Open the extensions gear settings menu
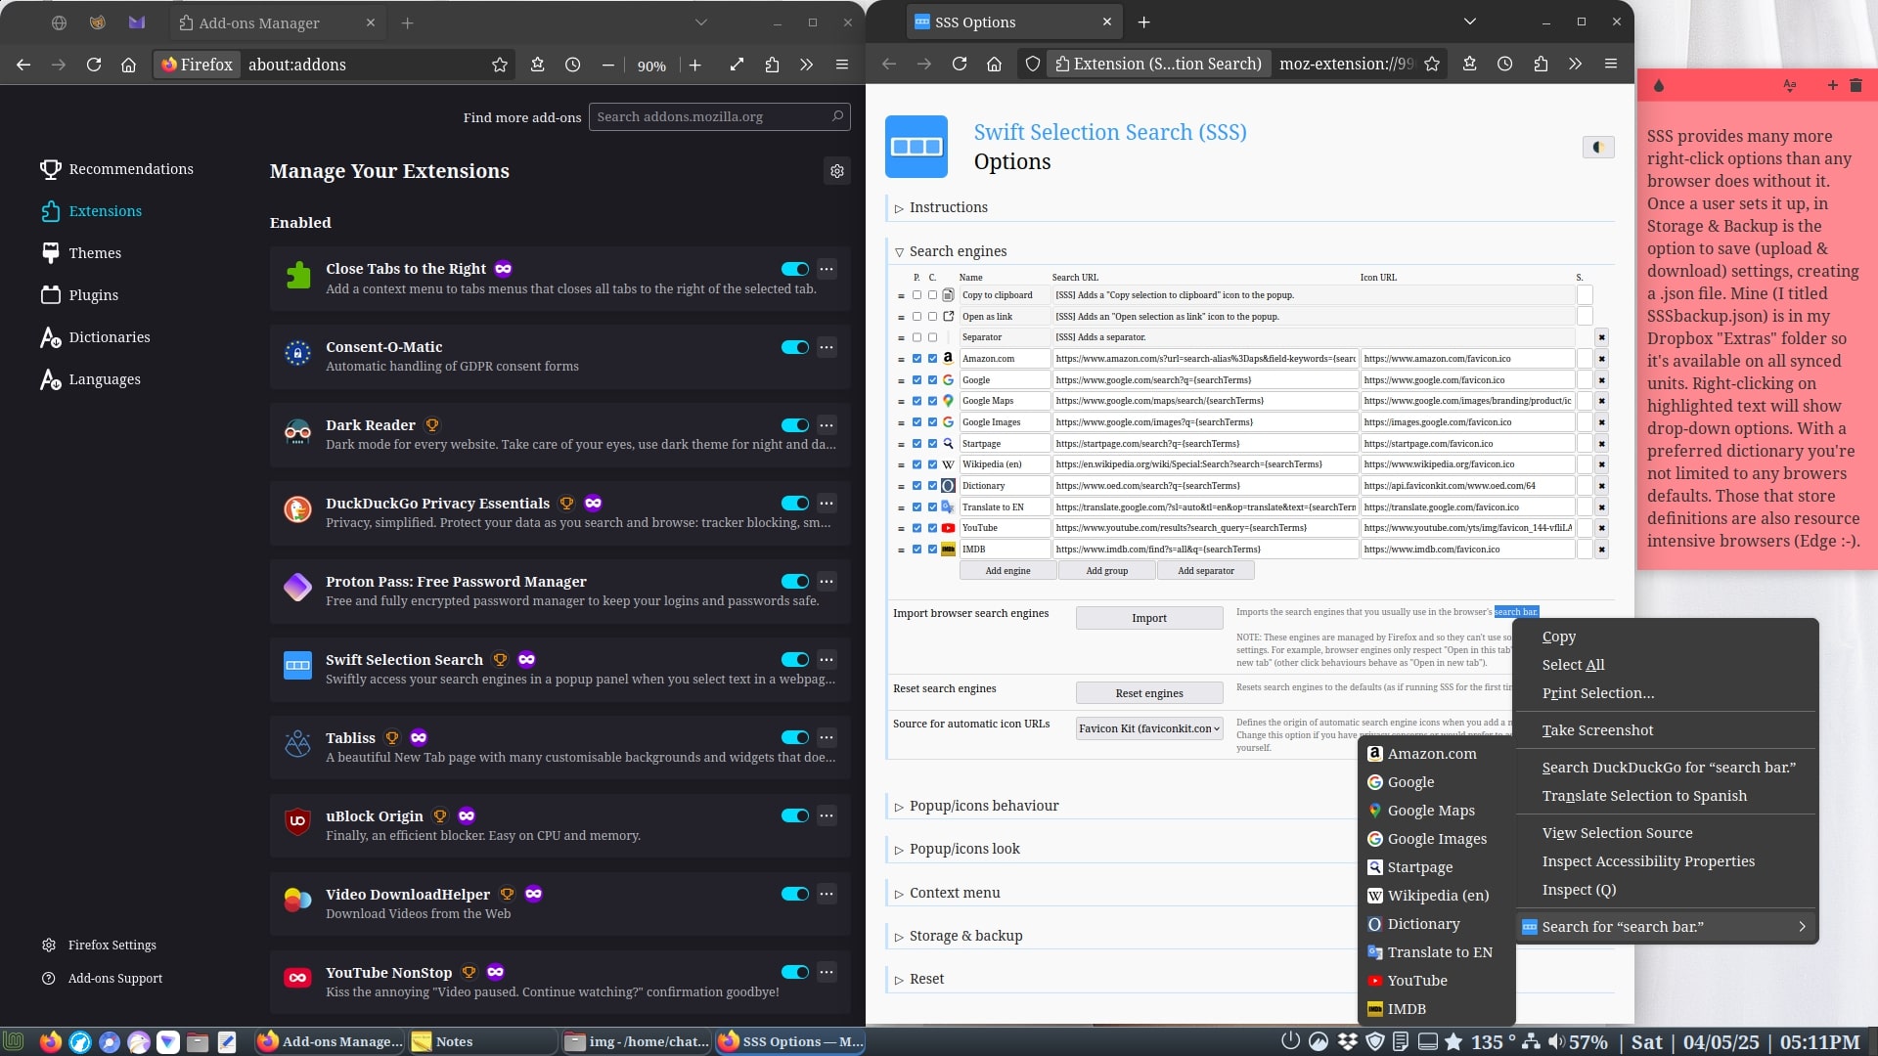The width and height of the screenshot is (1878, 1056). 837,171
